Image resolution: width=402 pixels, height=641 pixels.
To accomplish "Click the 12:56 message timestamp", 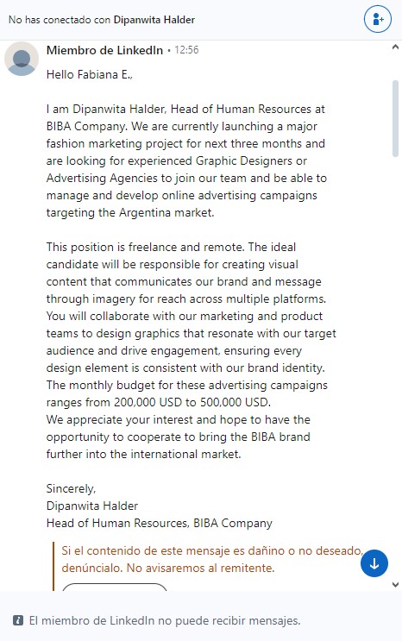I will [186, 50].
